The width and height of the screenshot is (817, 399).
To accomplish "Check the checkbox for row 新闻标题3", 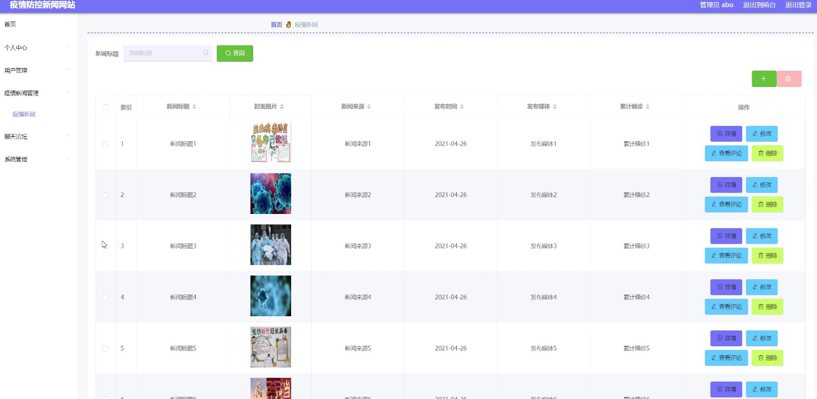I will coord(105,246).
